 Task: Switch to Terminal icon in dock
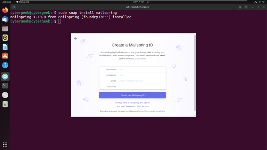(x=5, y=86)
